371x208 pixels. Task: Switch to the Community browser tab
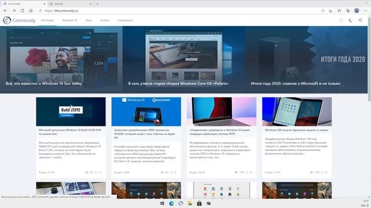24,4
